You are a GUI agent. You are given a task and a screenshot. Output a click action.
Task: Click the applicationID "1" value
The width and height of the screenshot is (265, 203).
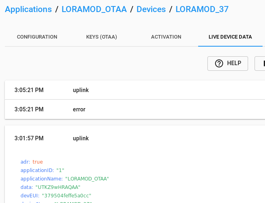[60, 170]
